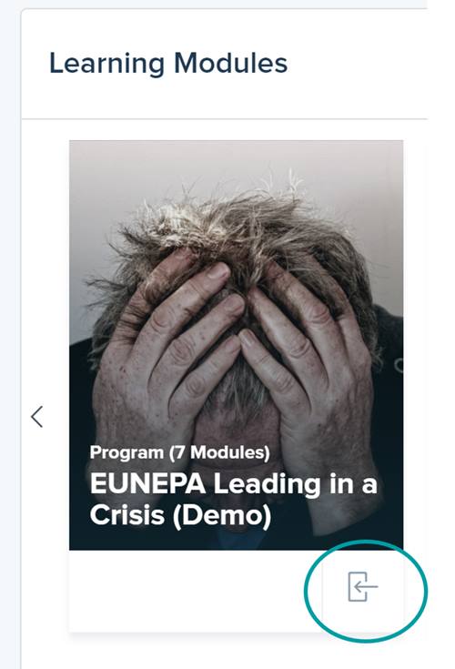Screen dimensions: 455x669
Task: Click the Learning Modules heading
Action: tap(168, 63)
